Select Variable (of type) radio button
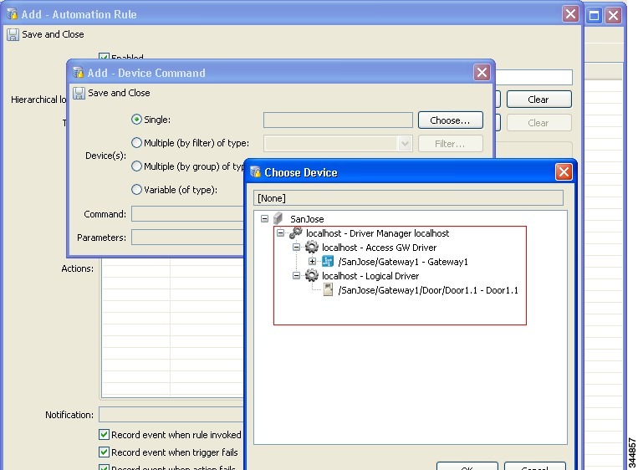 click(x=137, y=190)
